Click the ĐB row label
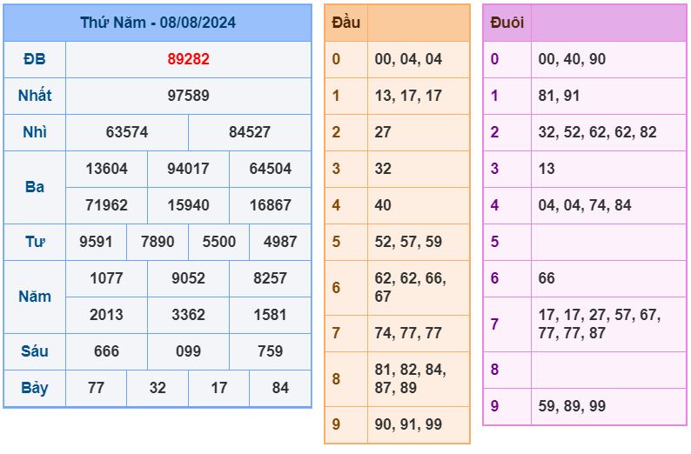Image resolution: width=691 pixels, height=454 pixels. [34, 59]
